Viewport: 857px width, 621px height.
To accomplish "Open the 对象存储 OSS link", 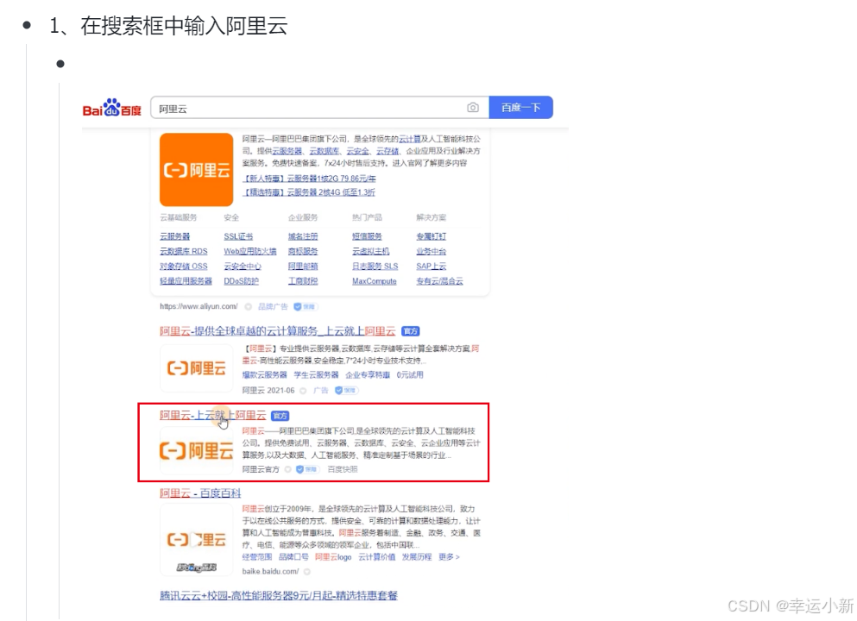I will click(x=184, y=266).
